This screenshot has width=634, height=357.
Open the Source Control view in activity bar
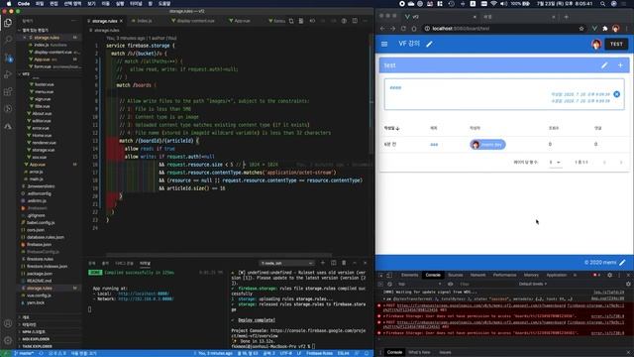click(8, 58)
